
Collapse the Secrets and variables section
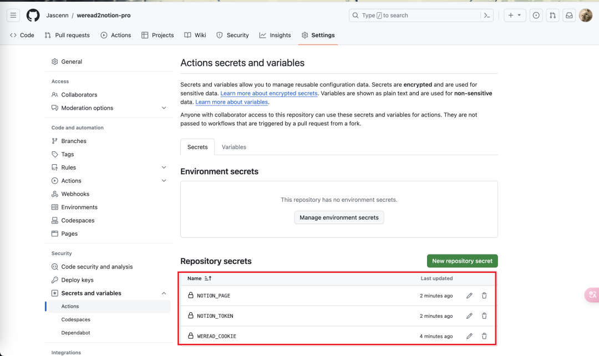(x=164, y=293)
